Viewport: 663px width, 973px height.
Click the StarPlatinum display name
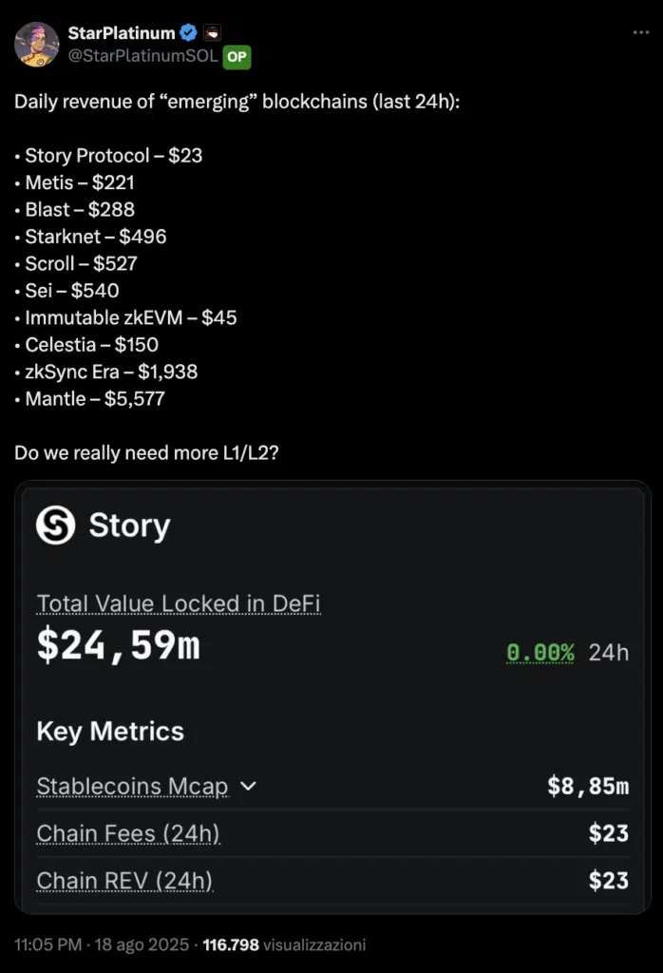[x=121, y=33]
